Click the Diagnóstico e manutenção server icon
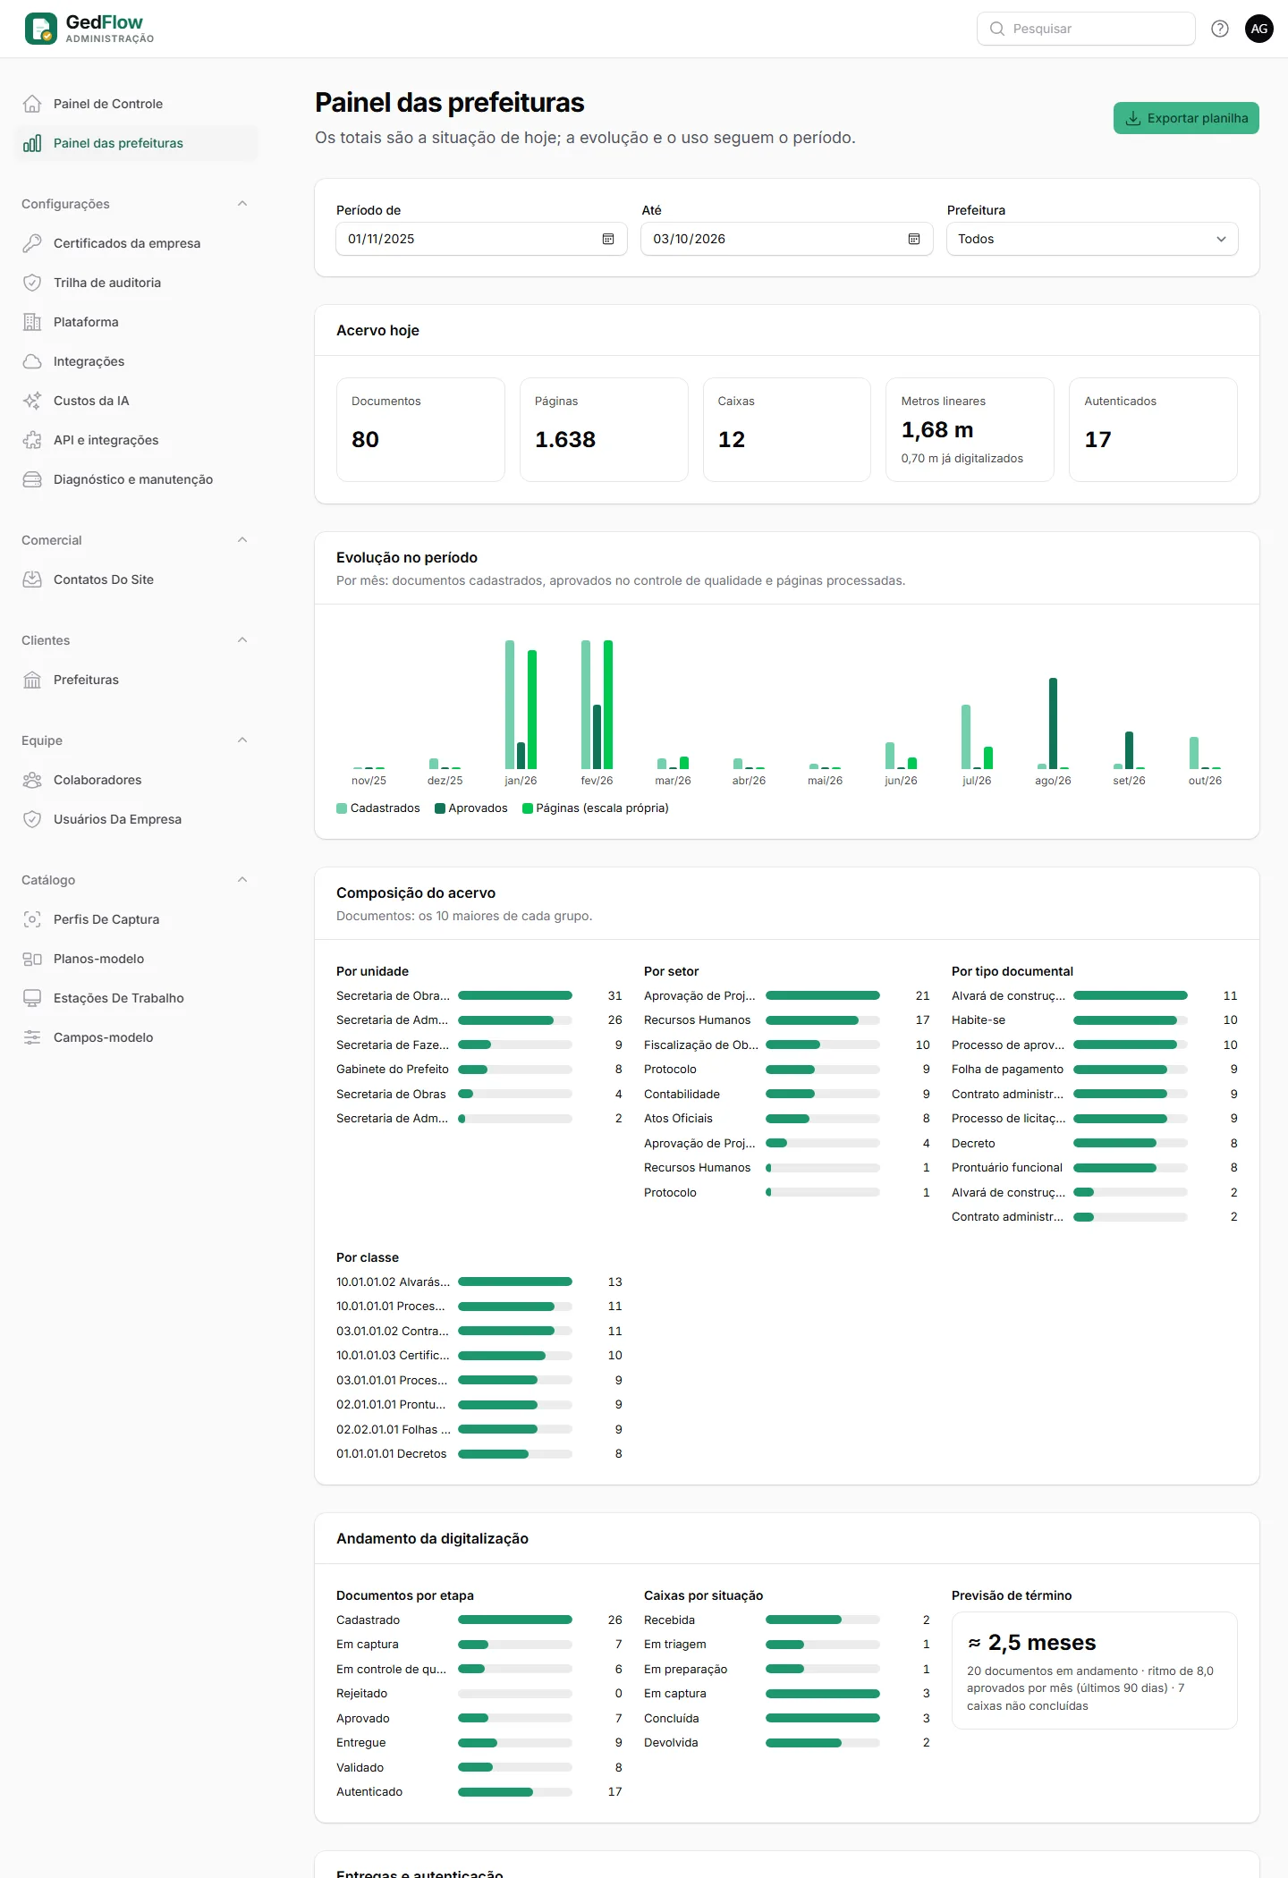The width and height of the screenshot is (1288, 1878). tap(32, 479)
